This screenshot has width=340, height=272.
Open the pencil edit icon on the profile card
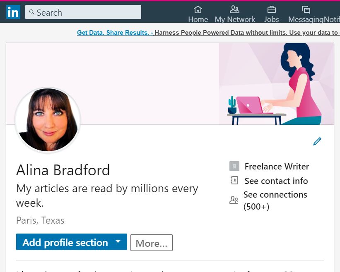click(317, 141)
